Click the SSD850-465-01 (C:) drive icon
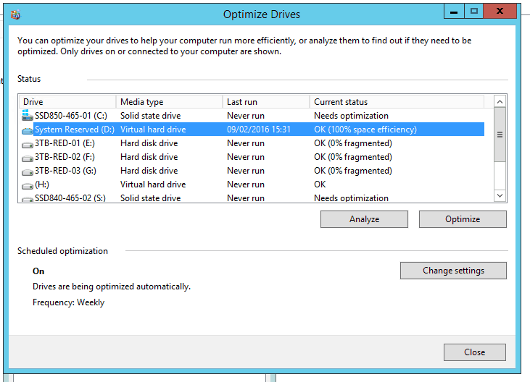The image size is (530, 382). pos(28,116)
